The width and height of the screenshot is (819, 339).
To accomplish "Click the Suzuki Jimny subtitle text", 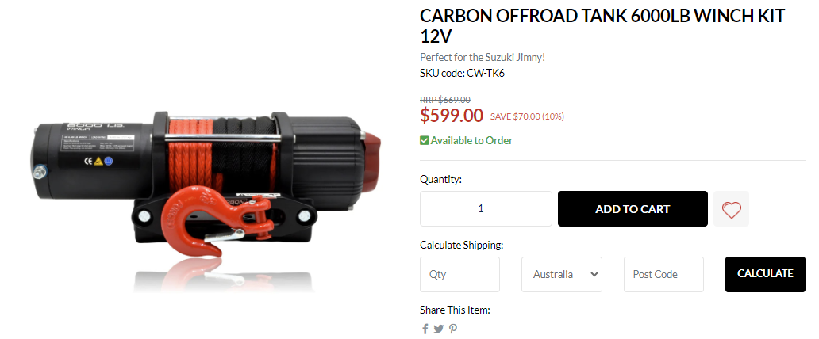I will click(x=483, y=57).
